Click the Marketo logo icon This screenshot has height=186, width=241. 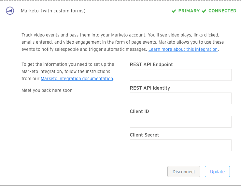pyautogui.click(x=10, y=11)
